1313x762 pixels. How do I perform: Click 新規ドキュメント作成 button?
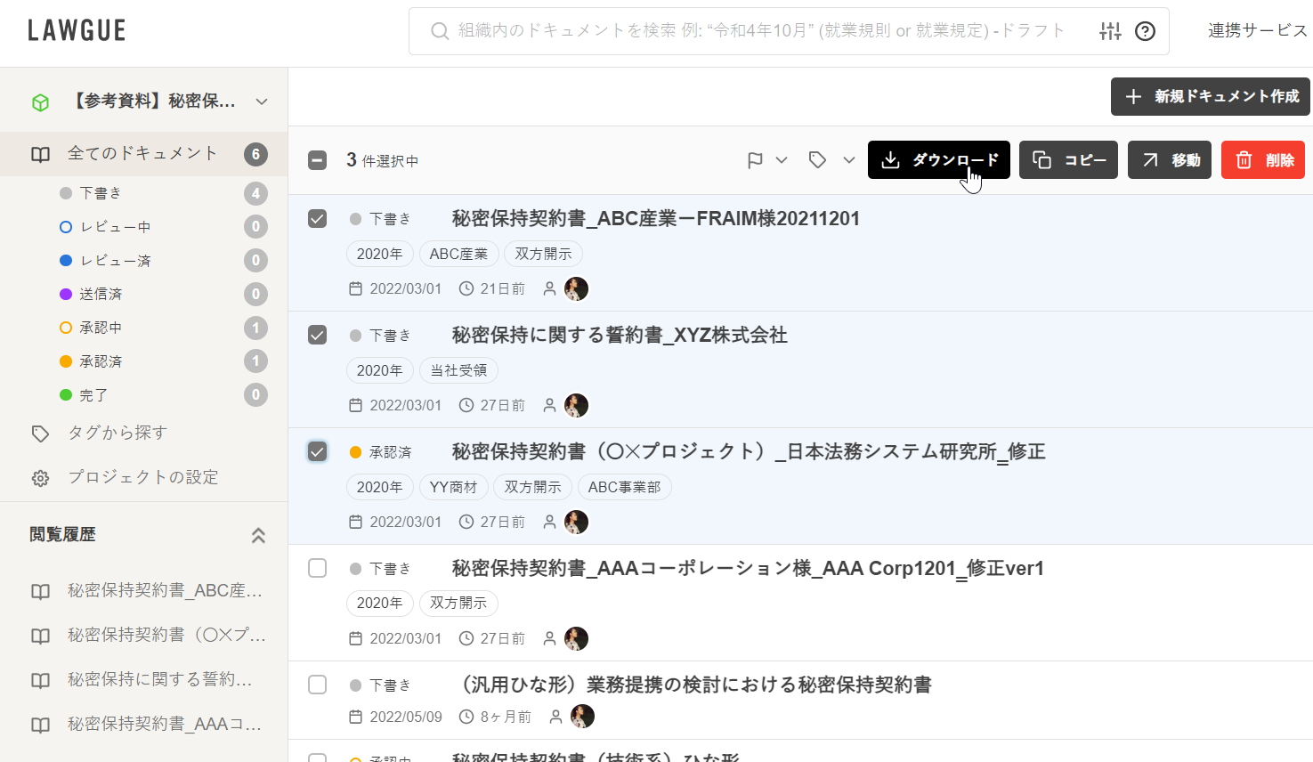(1210, 96)
